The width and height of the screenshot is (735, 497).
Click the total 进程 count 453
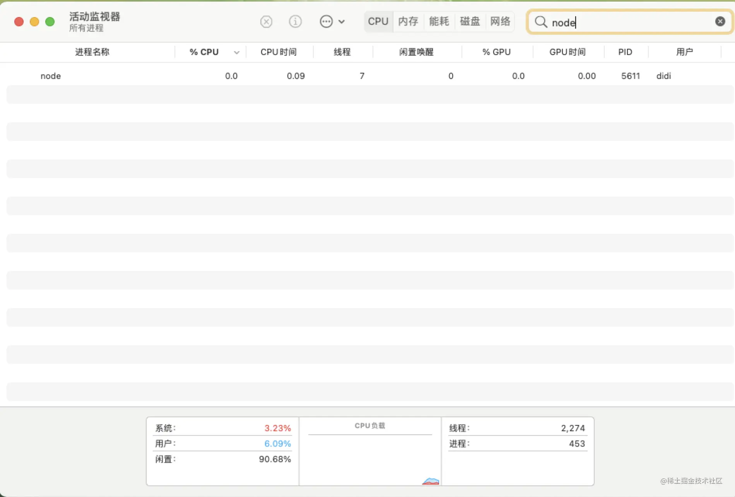pos(577,444)
